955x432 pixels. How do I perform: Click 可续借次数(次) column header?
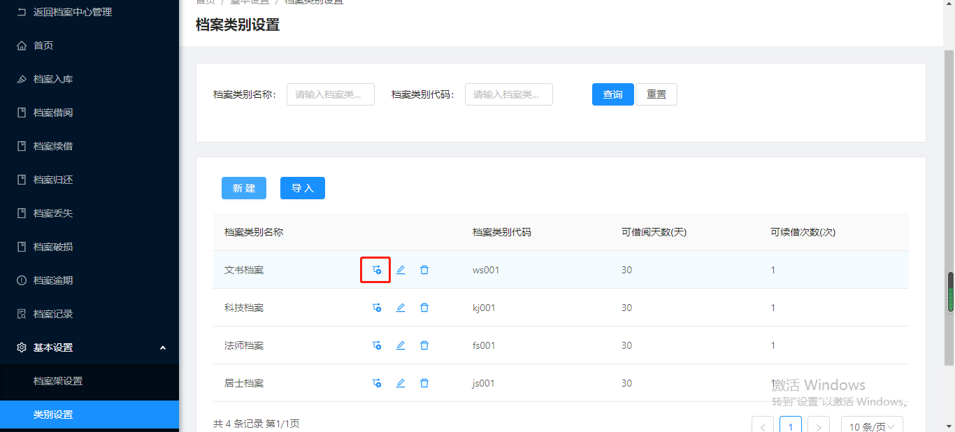803,232
